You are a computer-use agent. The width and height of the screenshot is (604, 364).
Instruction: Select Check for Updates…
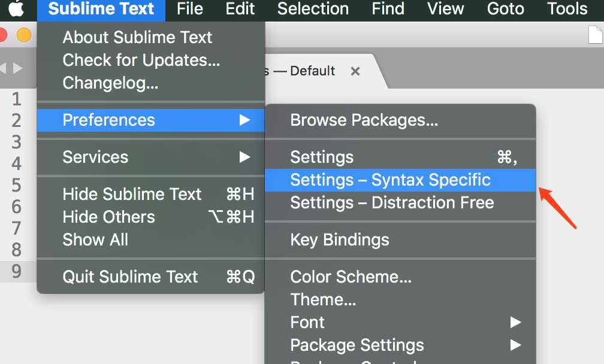(x=141, y=60)
